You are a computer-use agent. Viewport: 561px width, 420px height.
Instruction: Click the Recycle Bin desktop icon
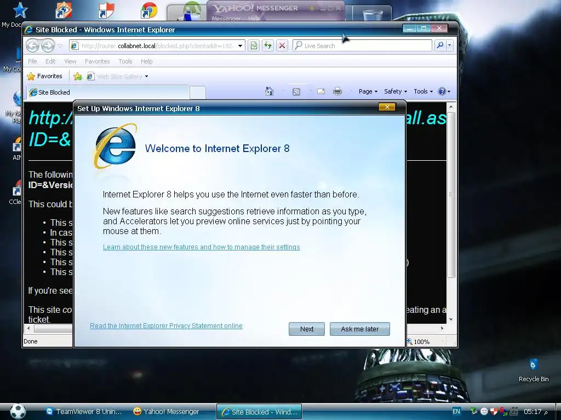534,370
